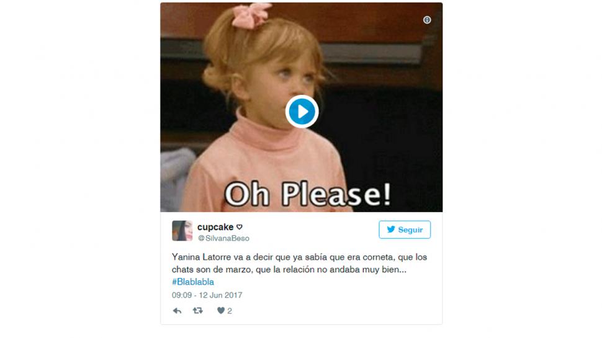
Task: Open the media info icon on the GIF
Action: tap(427, 20)
